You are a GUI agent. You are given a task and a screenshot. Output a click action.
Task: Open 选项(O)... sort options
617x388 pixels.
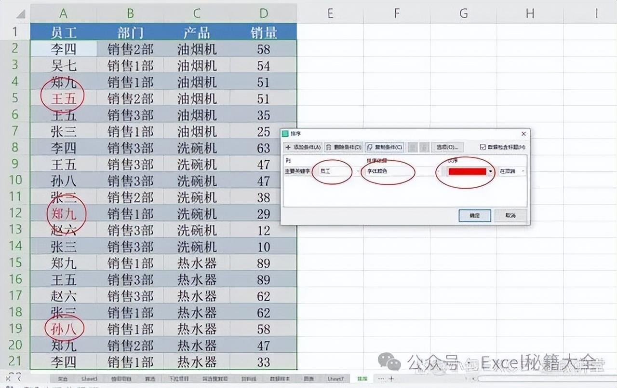click(x=447, y=147)
